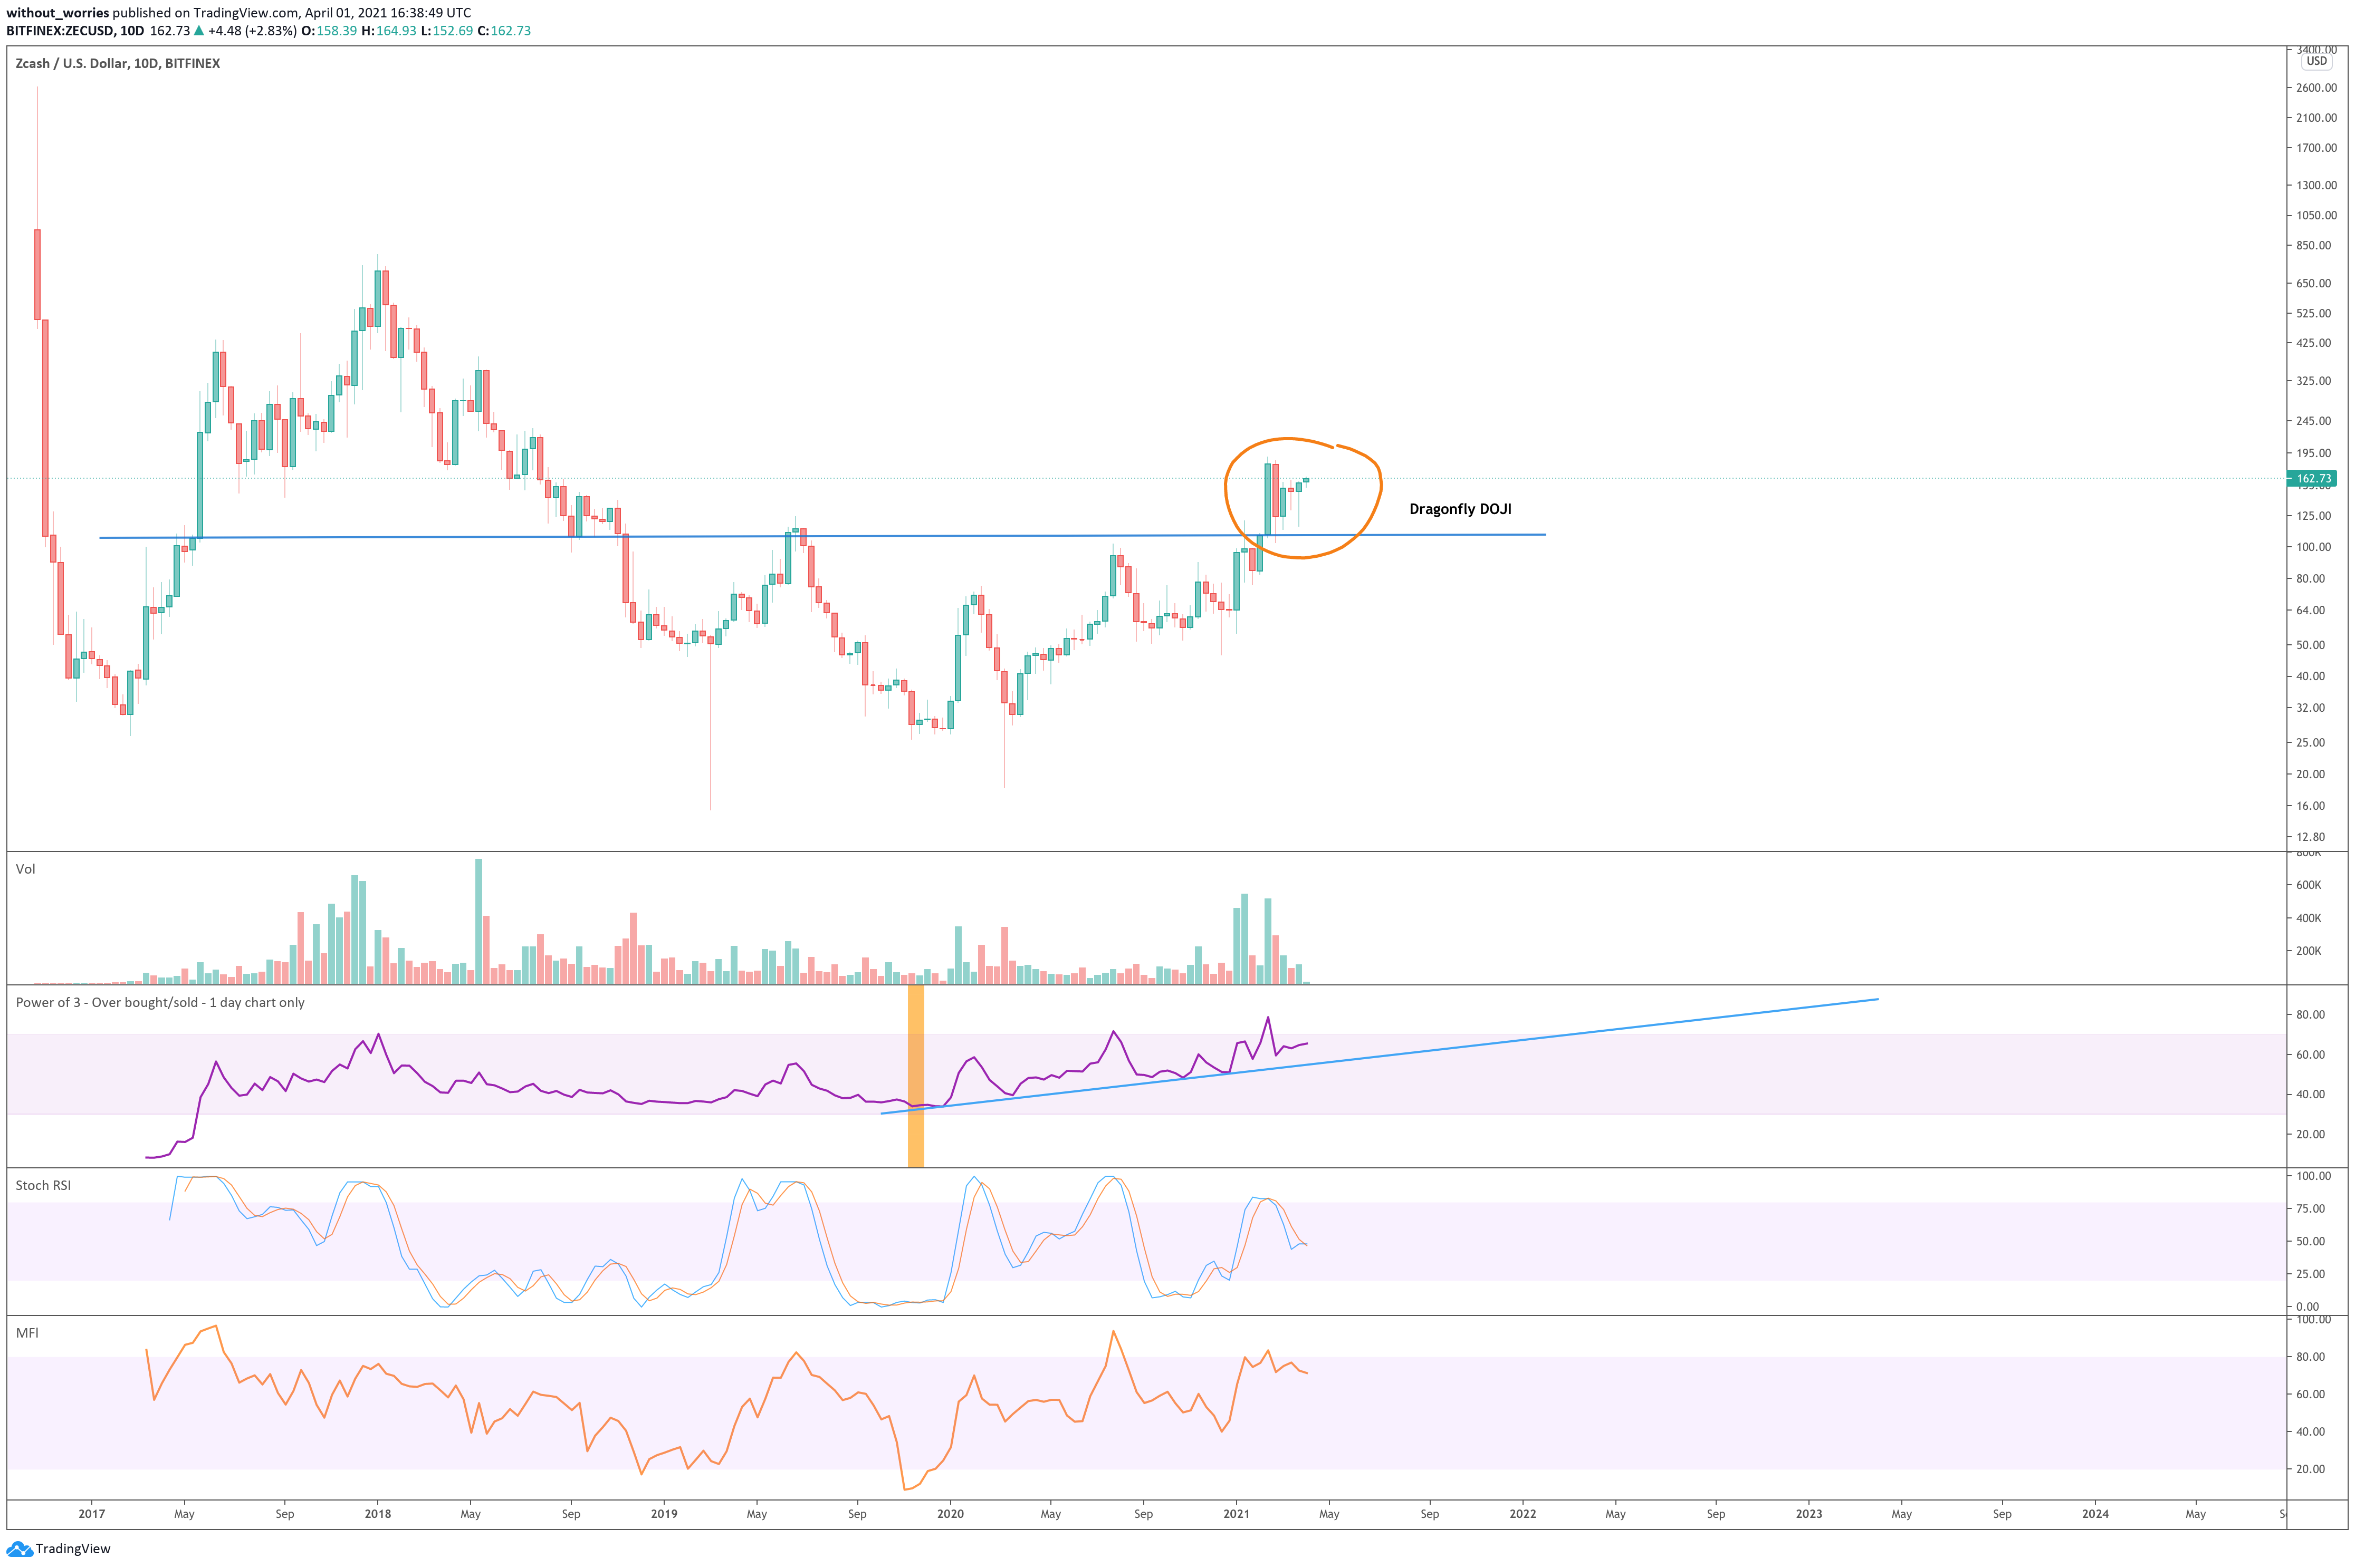This screenshot has width=2355, height=1568.
Task: Click the 'MFI' indicator label
Action: pos(27,1333)
